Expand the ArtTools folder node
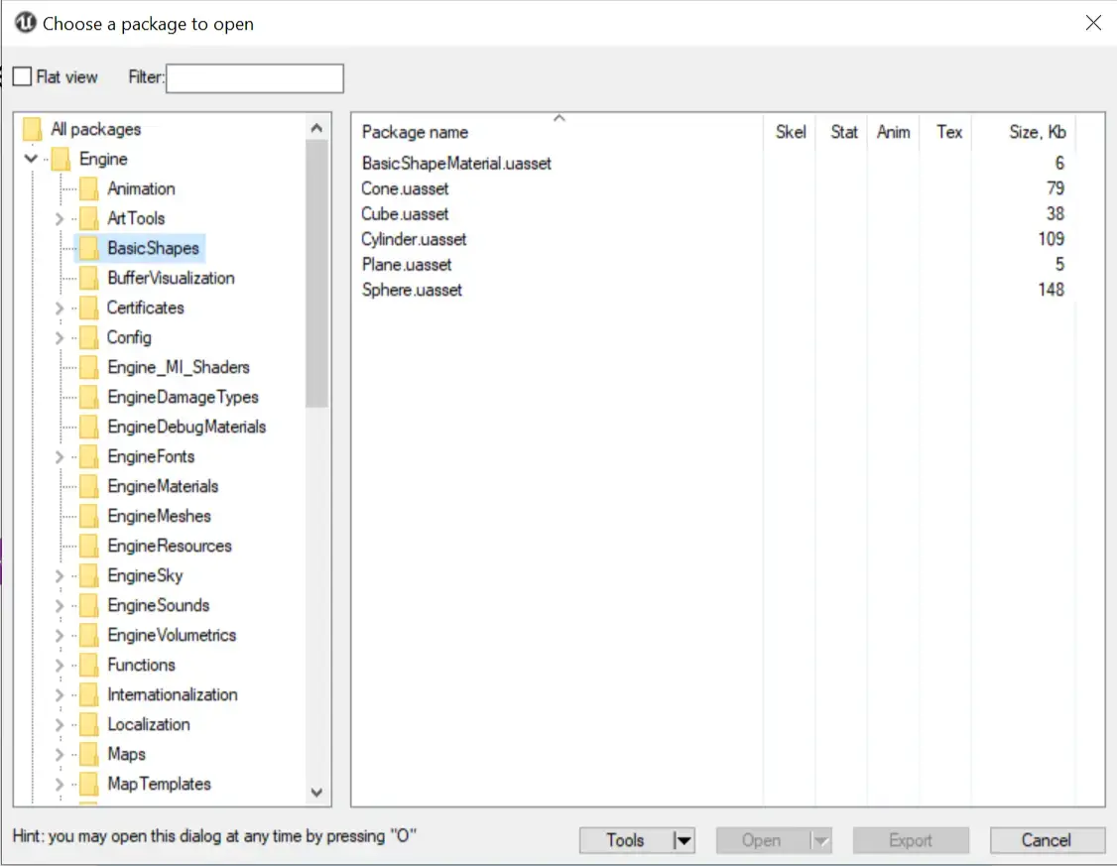 60,218
